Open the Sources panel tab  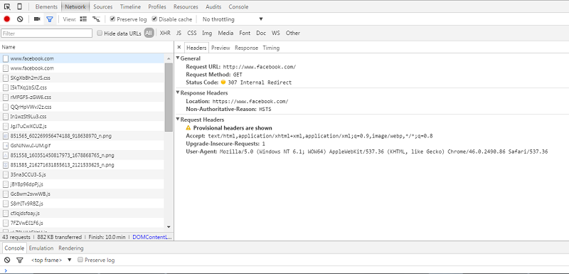(x=103, y=6)
